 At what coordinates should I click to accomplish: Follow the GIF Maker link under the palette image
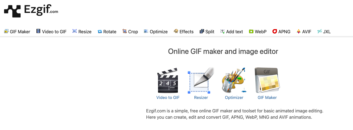267,98
